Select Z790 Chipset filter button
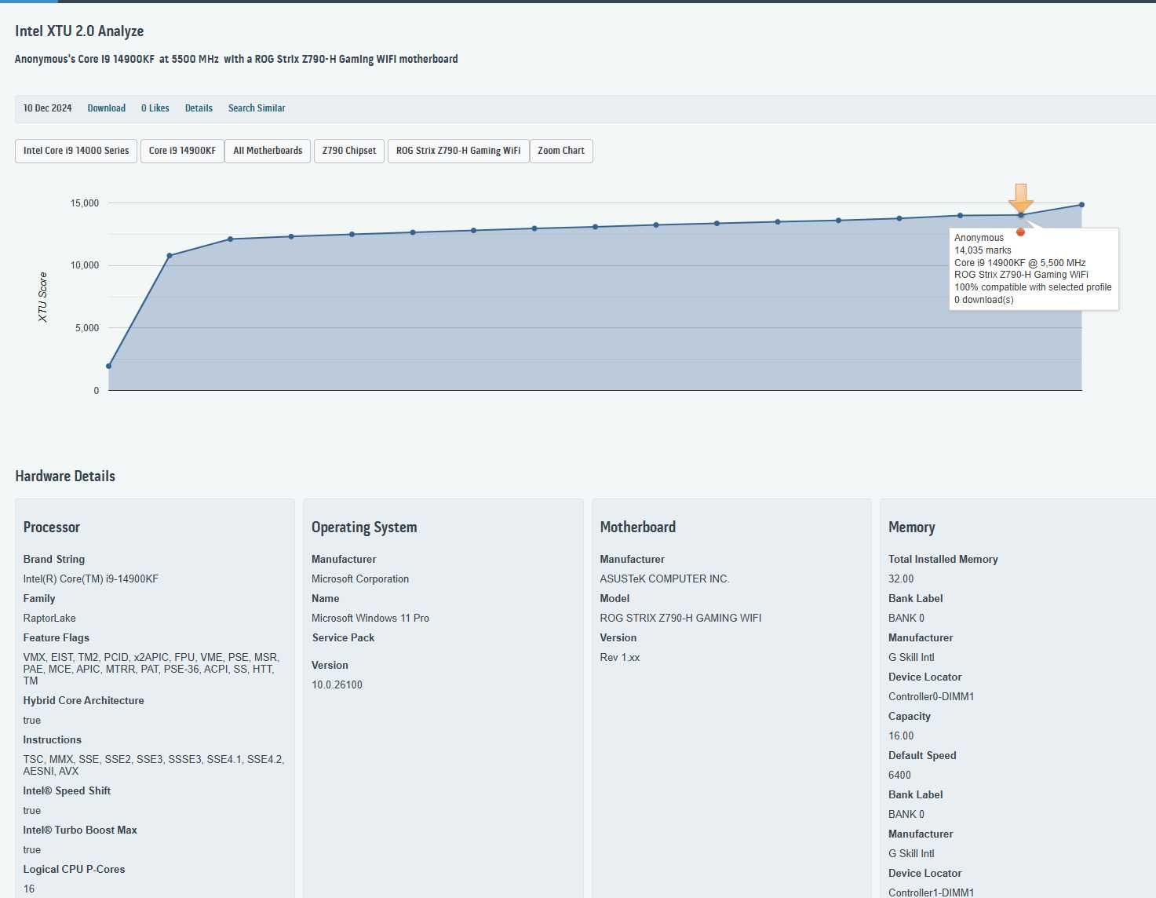 pyautogui.click(x=349, y=151)
